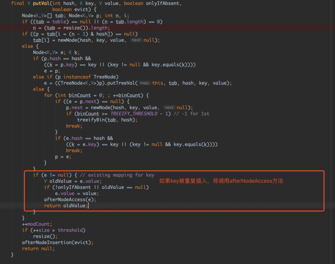Click the 'if (e.hash == hash &&' line

(84, 138)
